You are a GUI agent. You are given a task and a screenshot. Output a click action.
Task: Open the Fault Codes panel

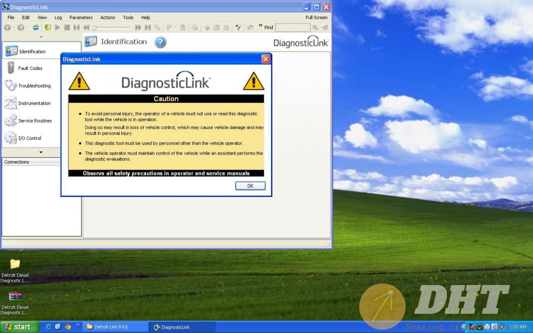coord(30,68)
